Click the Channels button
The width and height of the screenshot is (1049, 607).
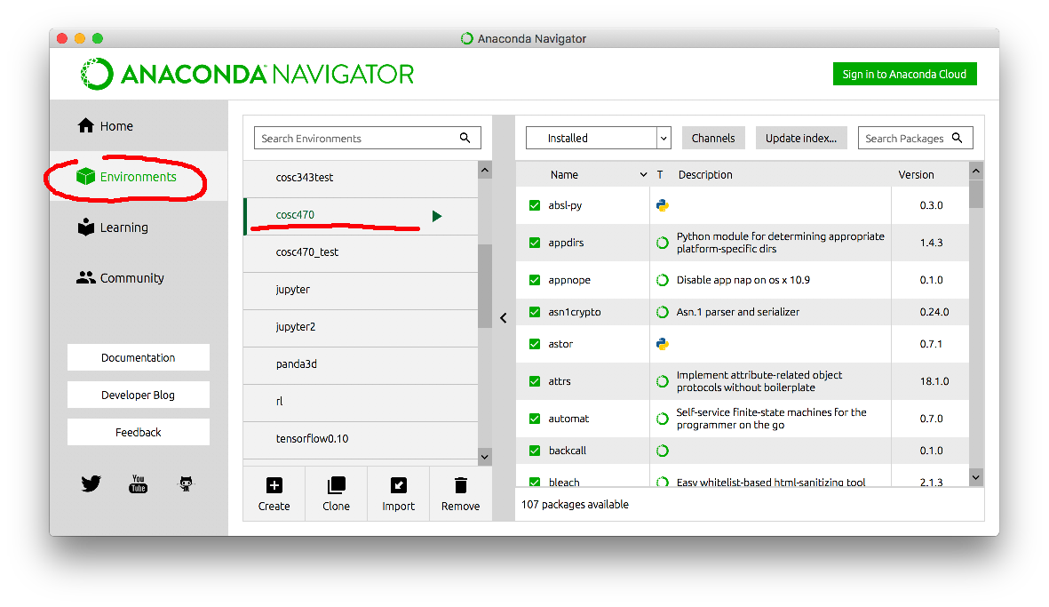point(713,138)
